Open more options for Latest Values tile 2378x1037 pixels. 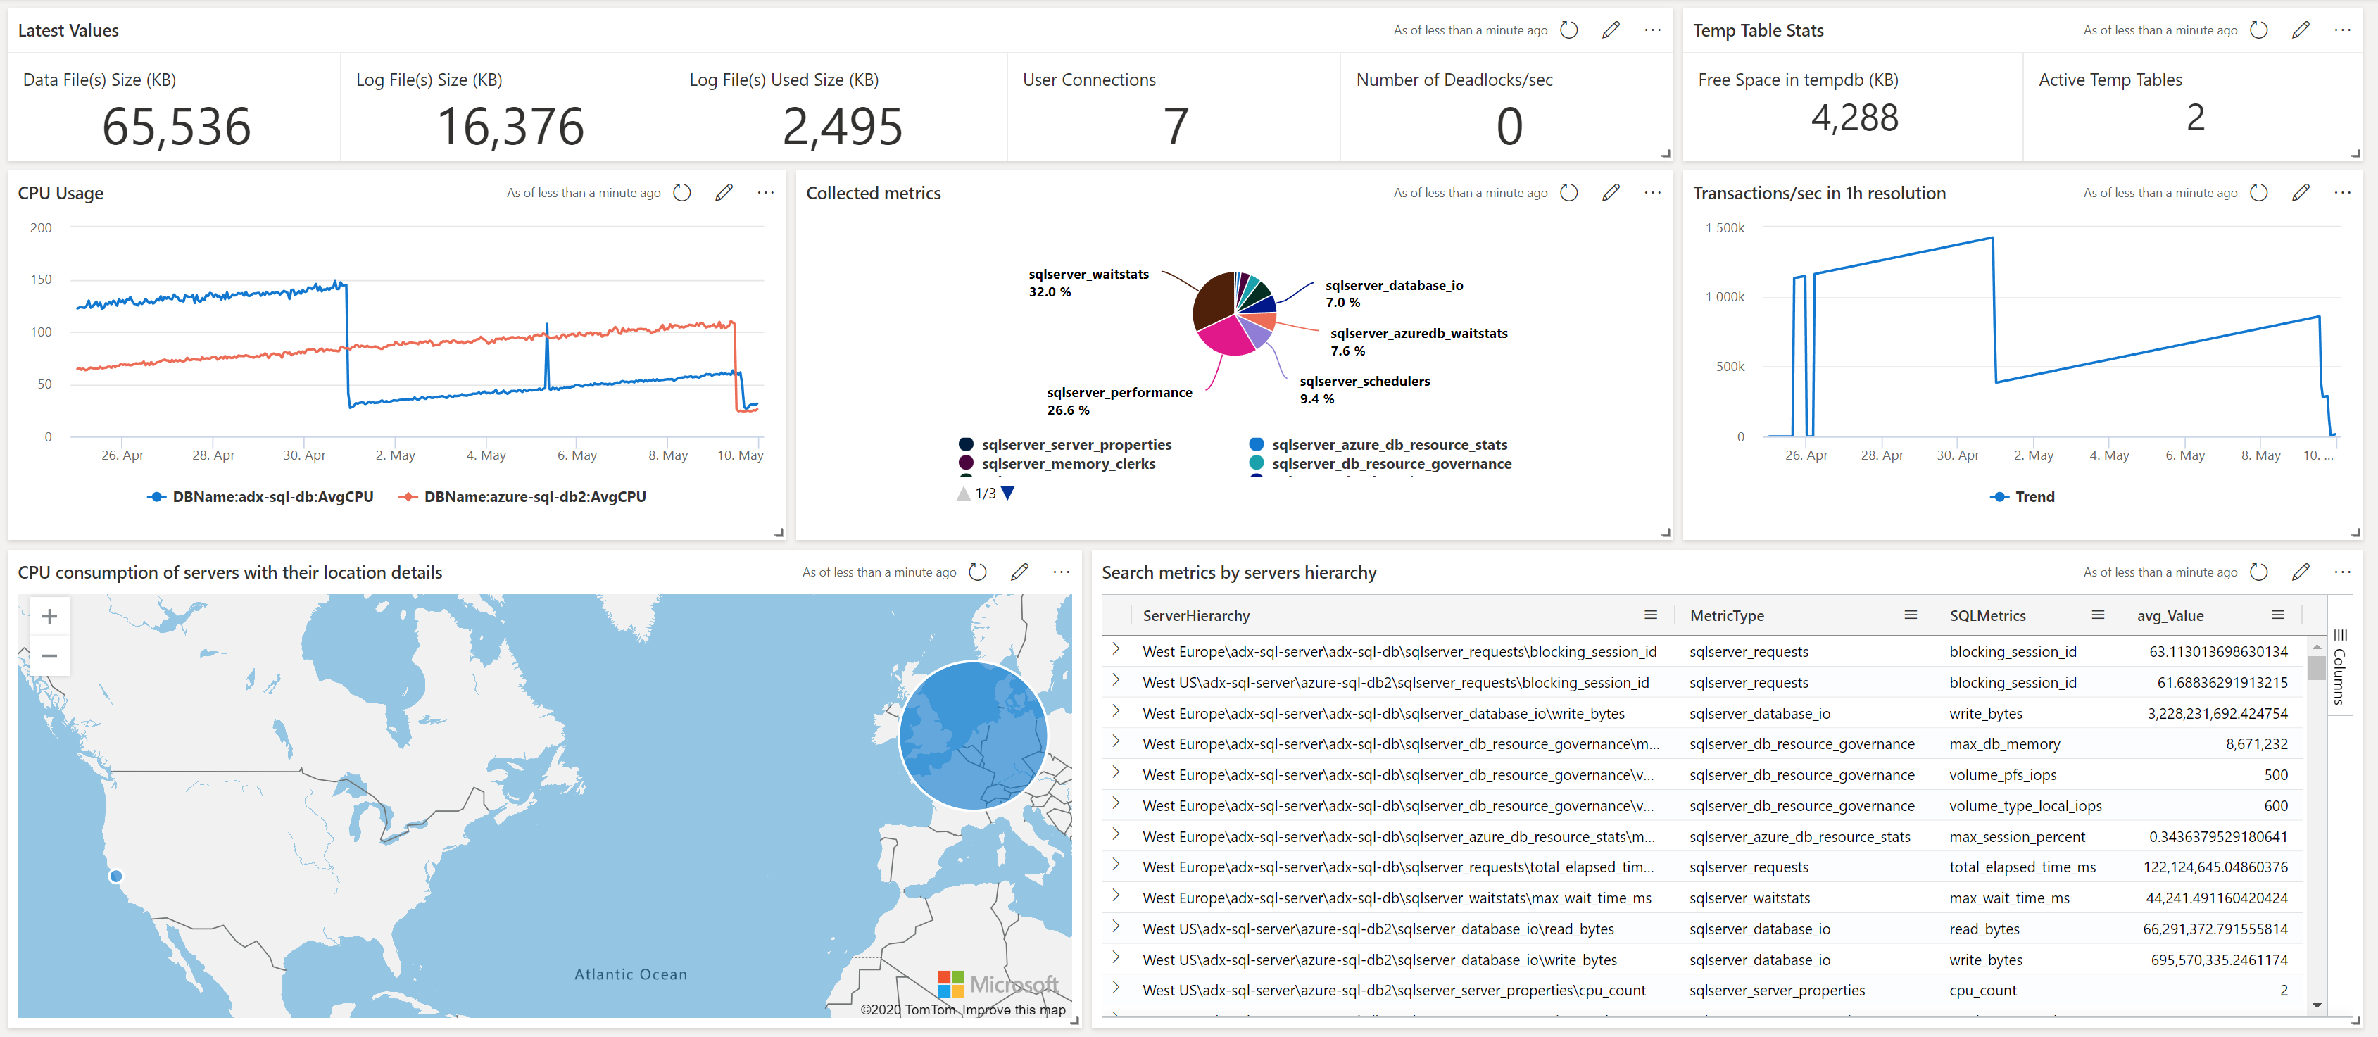coord(1652,30)
